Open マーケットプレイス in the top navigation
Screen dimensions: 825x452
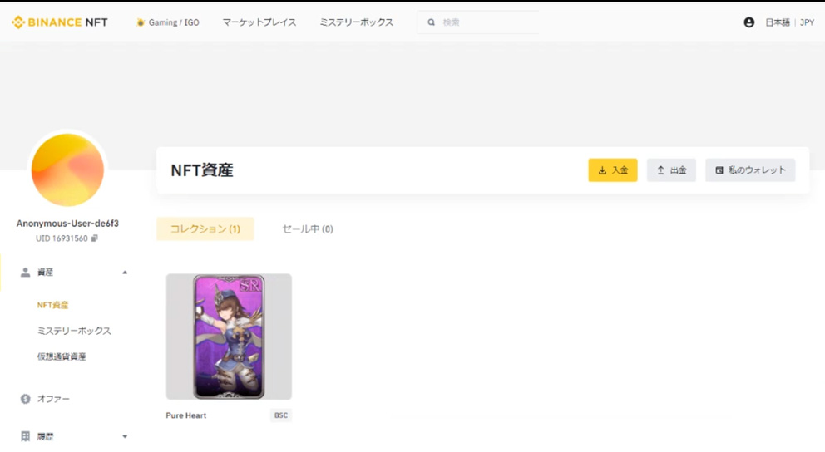259,22
